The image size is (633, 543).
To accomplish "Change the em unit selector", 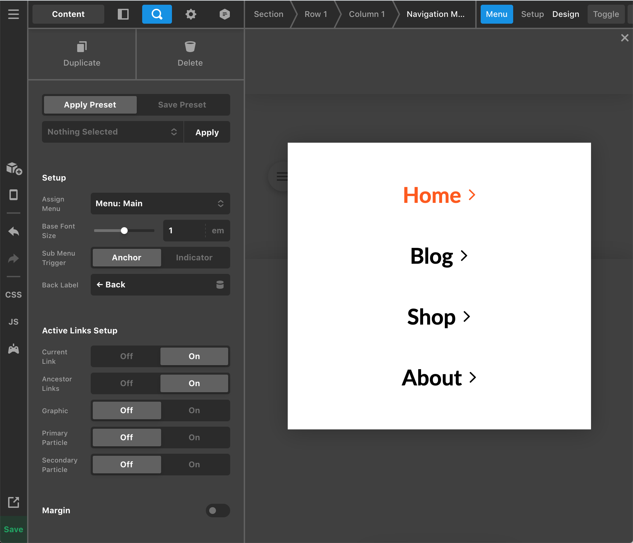I will [218, 231].
